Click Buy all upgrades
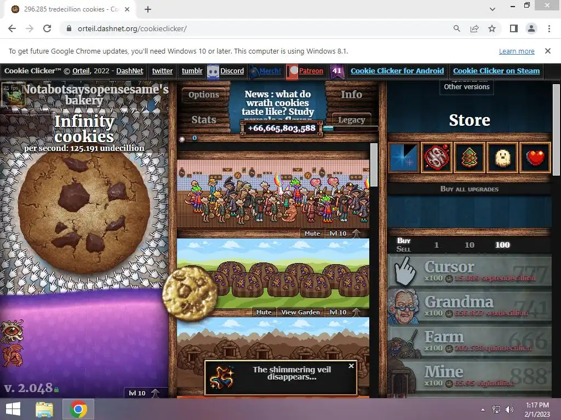Screen dimensions: 561x420 point(470,189)
